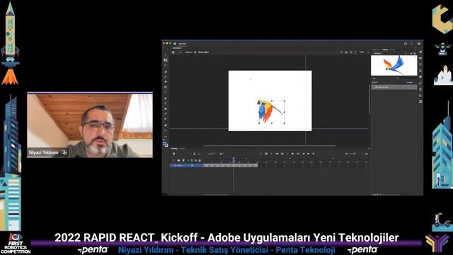
Task: Select the Eyedropper tool
Action: [166, 113]
